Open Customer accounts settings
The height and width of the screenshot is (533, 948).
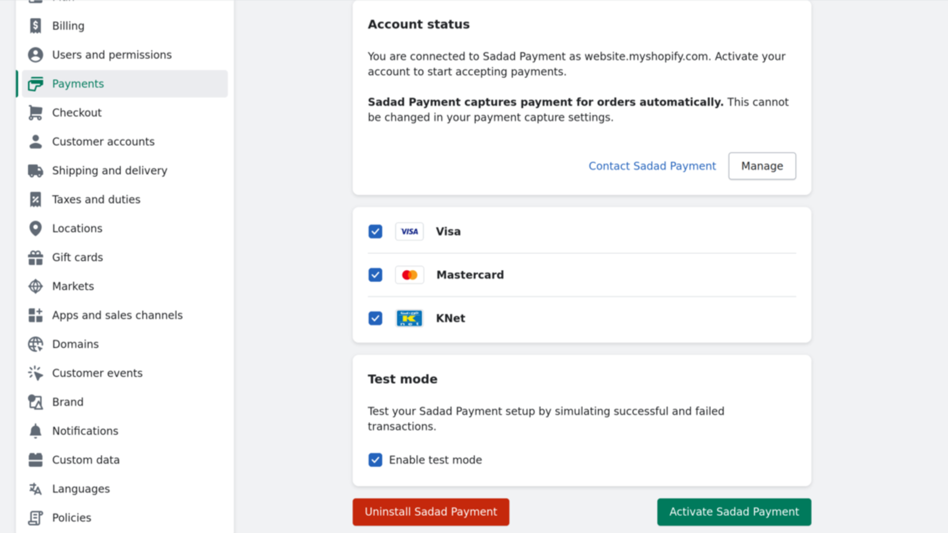click(124, 142)
